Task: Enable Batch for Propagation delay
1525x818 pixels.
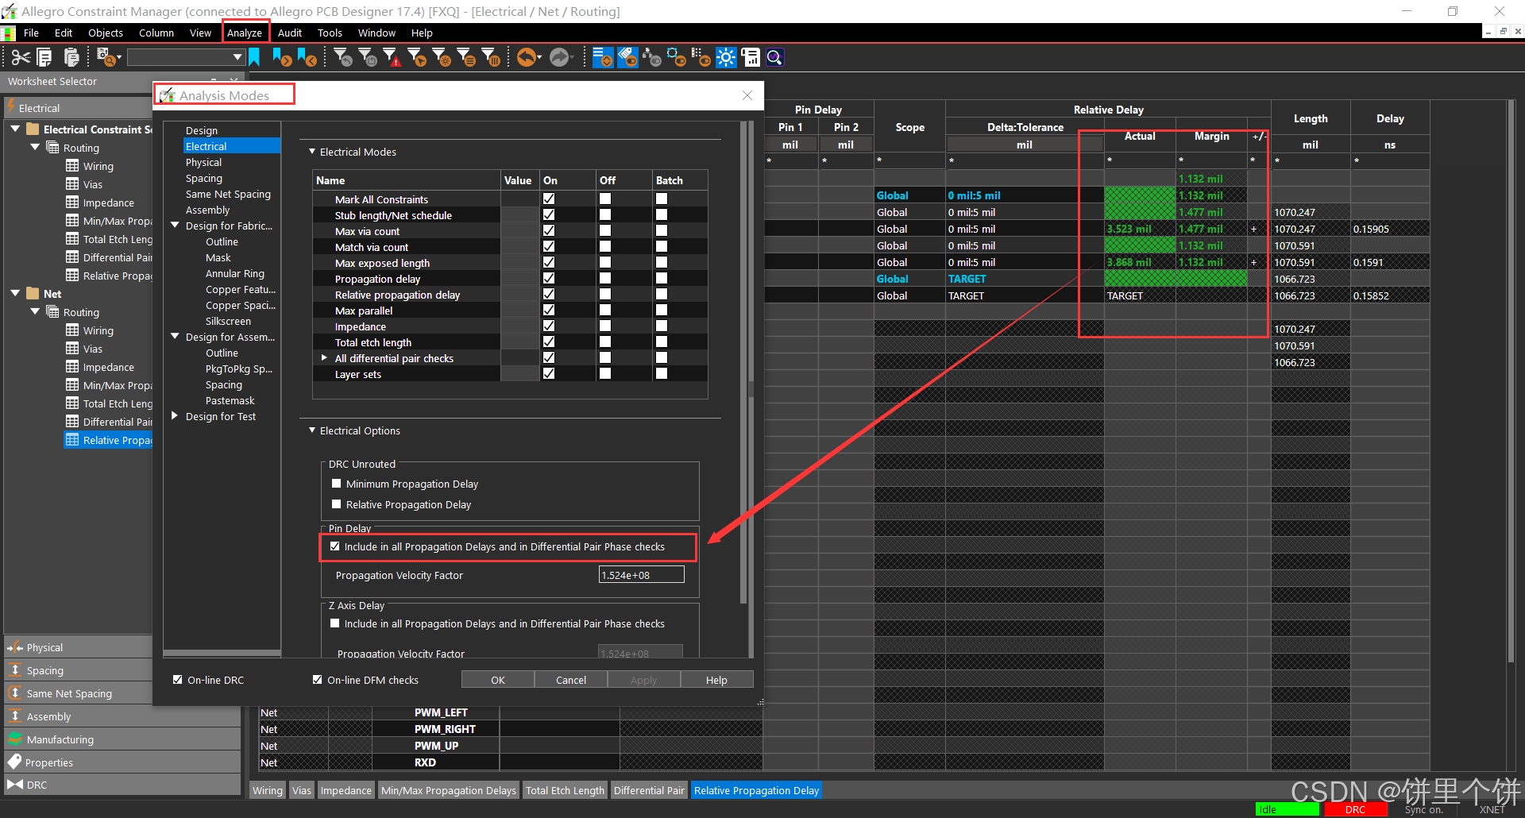Action: point(662,279)
